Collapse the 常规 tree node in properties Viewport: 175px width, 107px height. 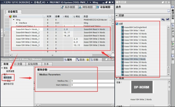coord(2,68)
